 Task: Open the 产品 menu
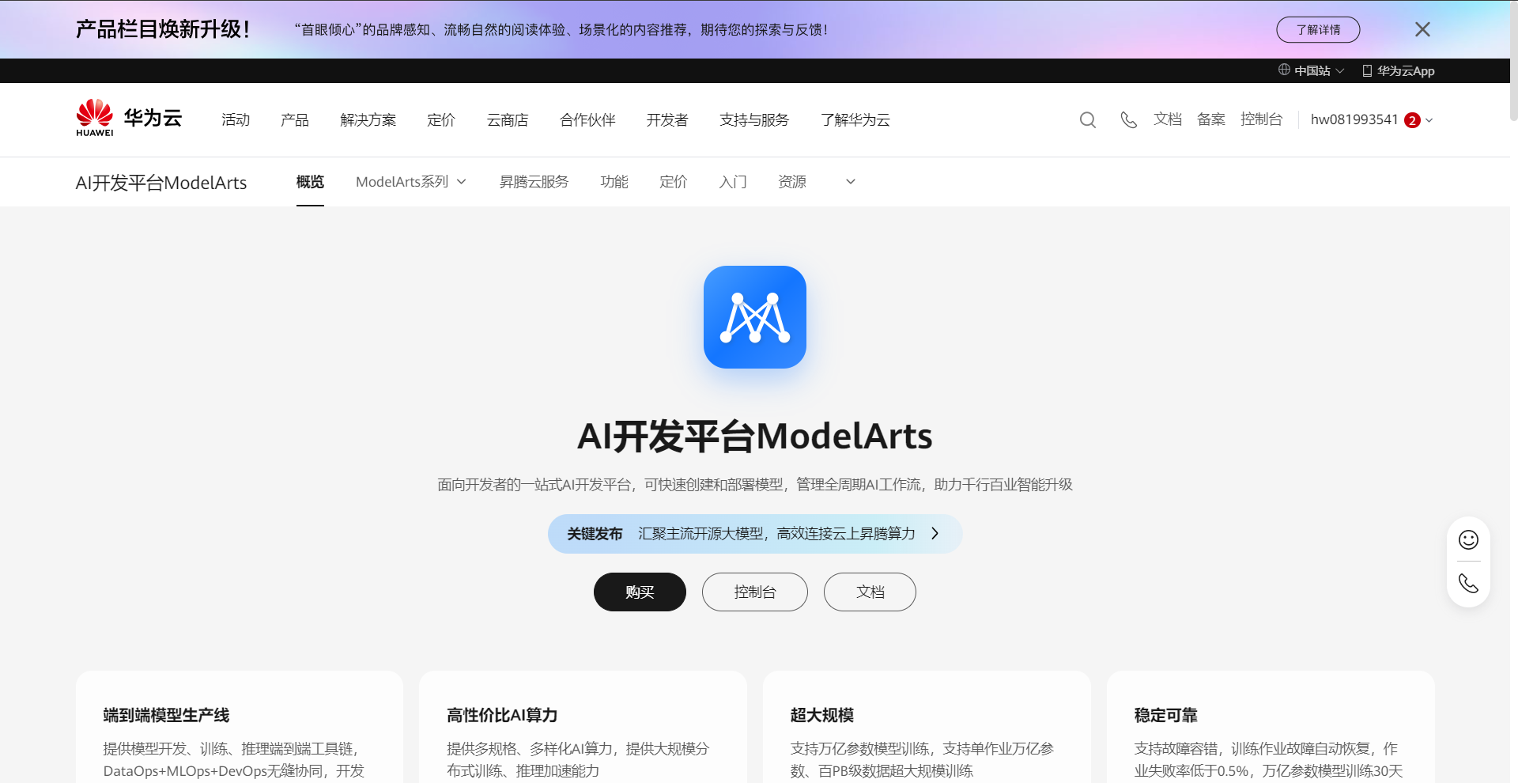[x=295, y=119]
